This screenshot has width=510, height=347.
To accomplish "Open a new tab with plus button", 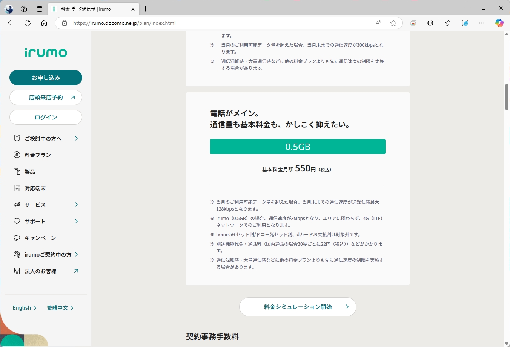I will (146, 9).
